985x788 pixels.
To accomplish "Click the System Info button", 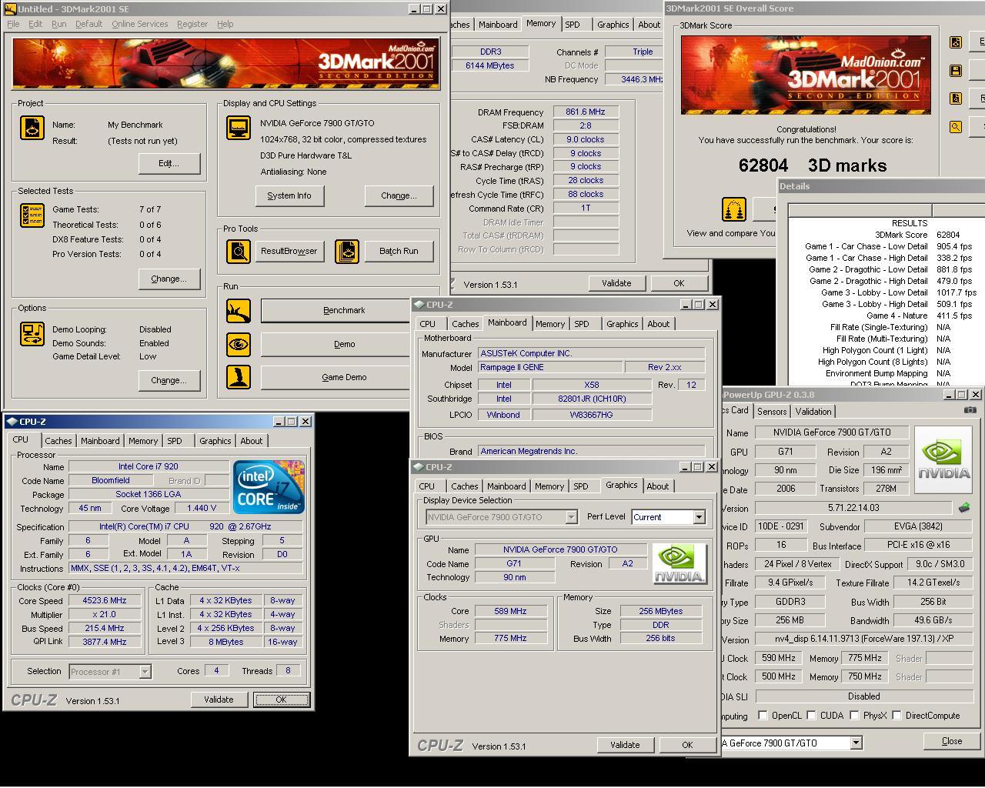I will coord(289,195).
